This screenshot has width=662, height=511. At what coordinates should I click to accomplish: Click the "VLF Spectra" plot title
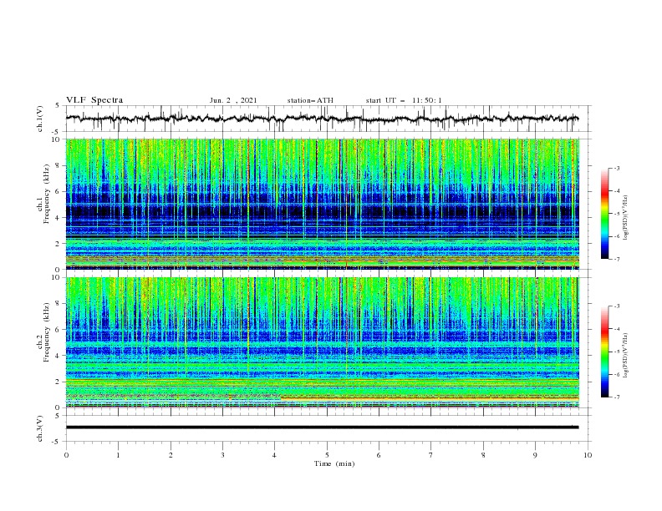(94, 100)
